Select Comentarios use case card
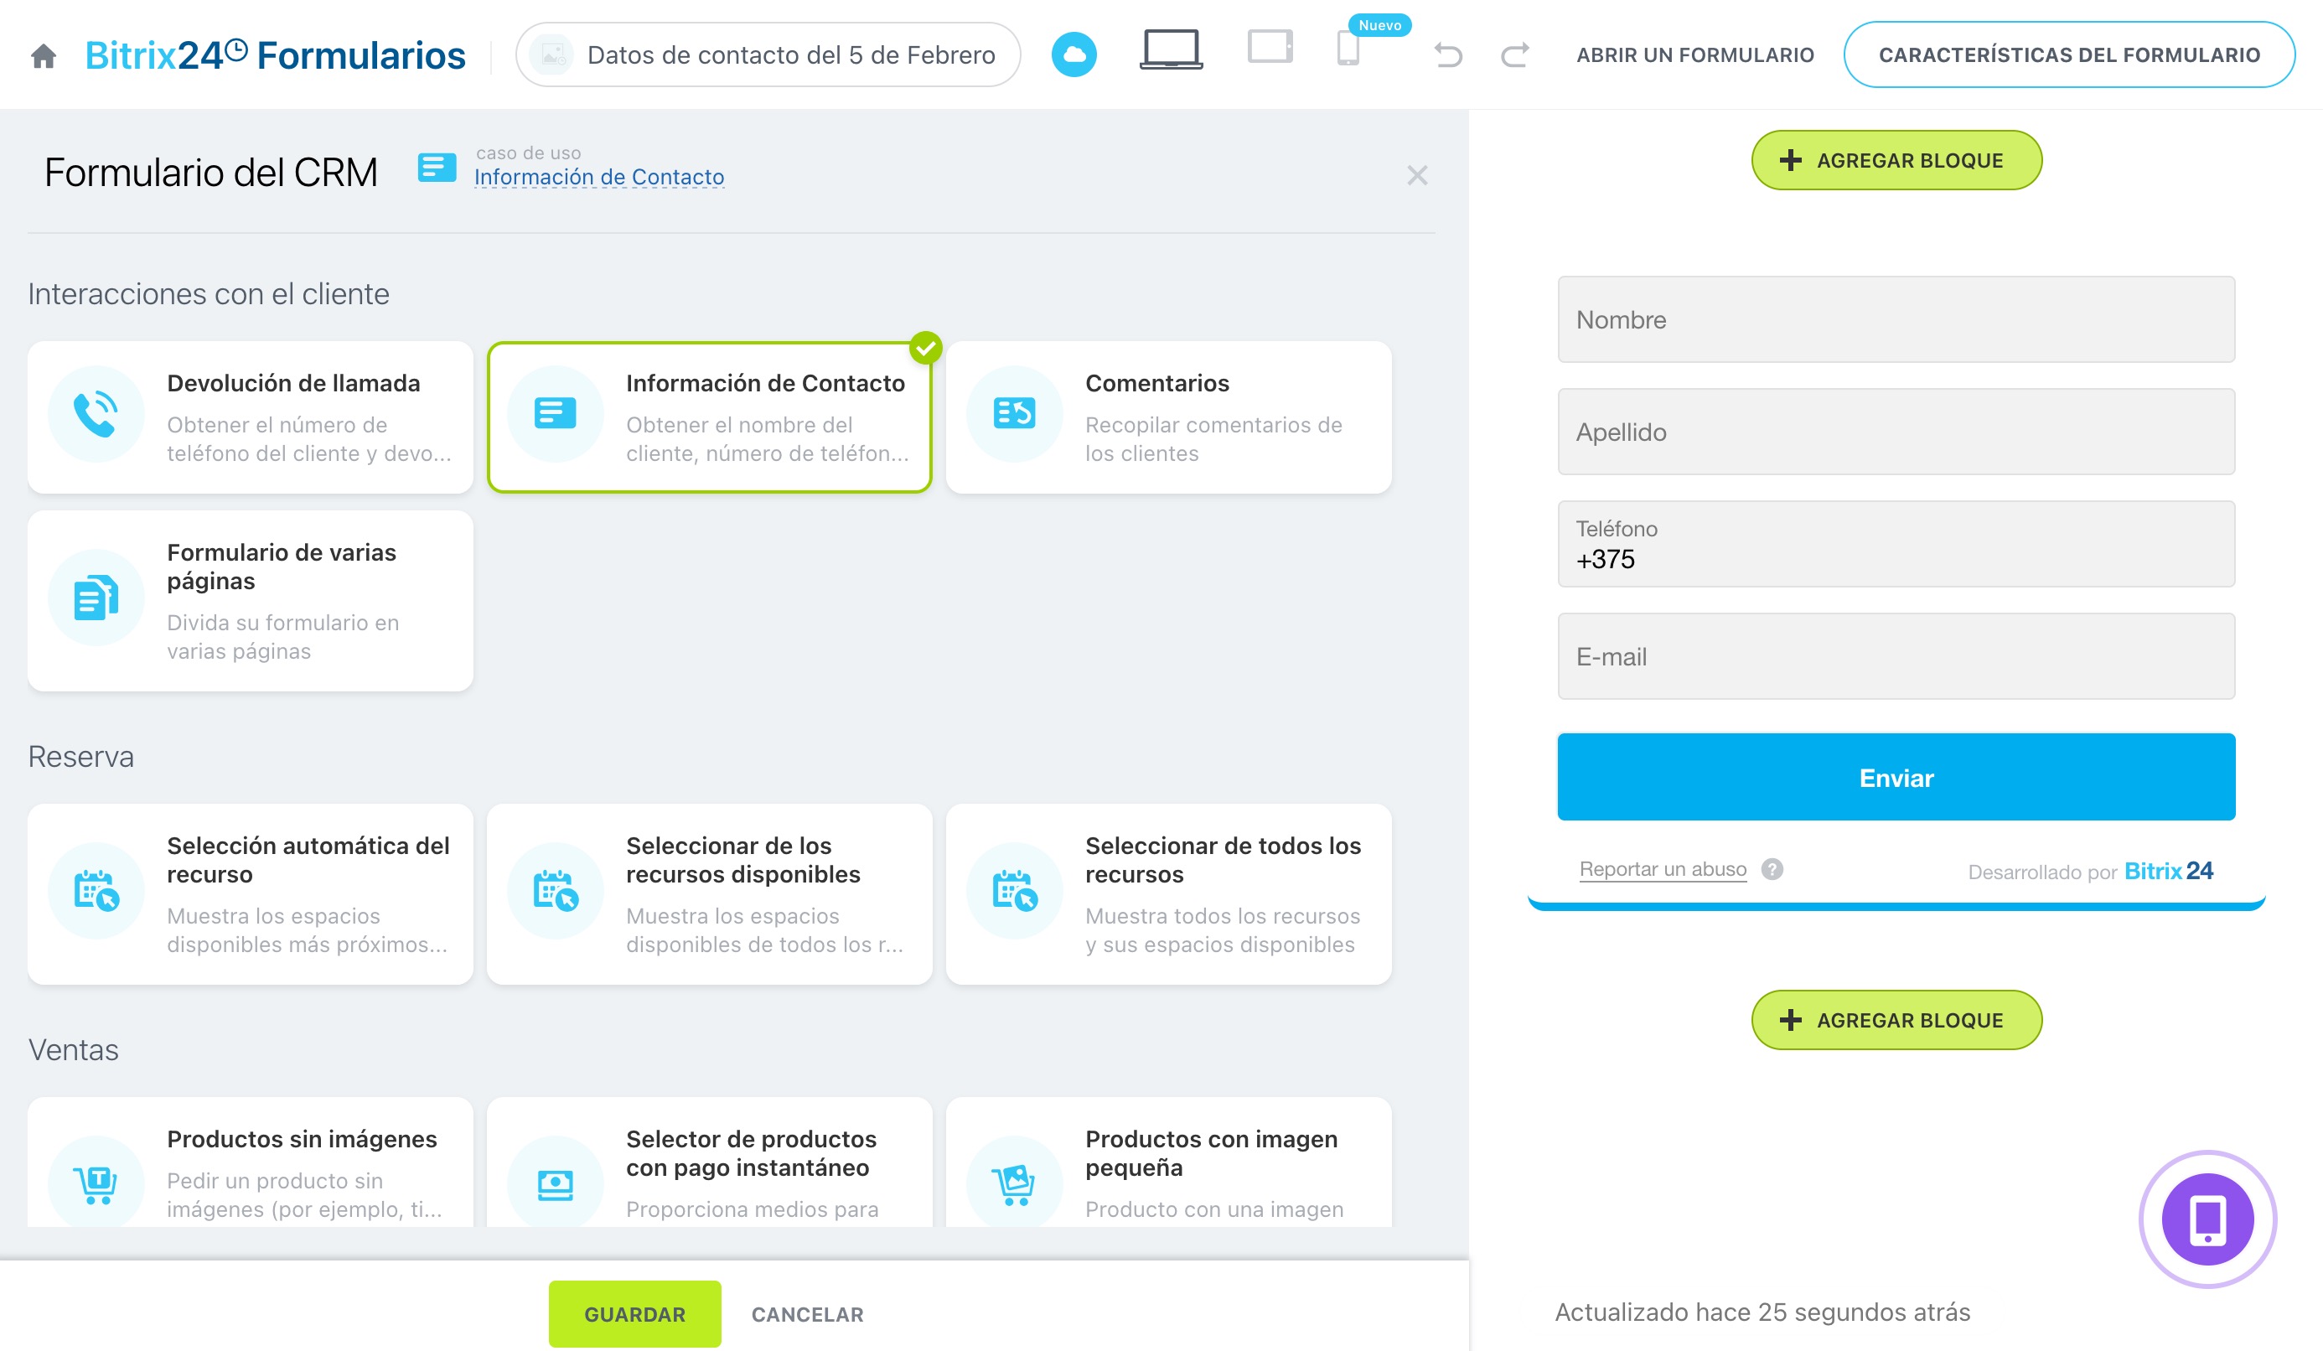The width and height of the screenshot is (2323, 1351). 1168,417
